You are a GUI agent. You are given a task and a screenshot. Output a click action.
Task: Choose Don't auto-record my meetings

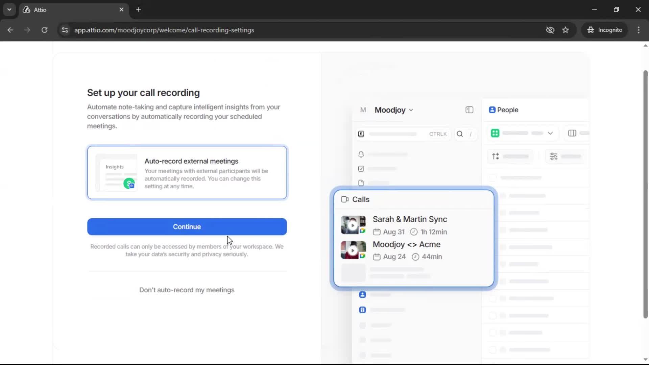[187, 290]
